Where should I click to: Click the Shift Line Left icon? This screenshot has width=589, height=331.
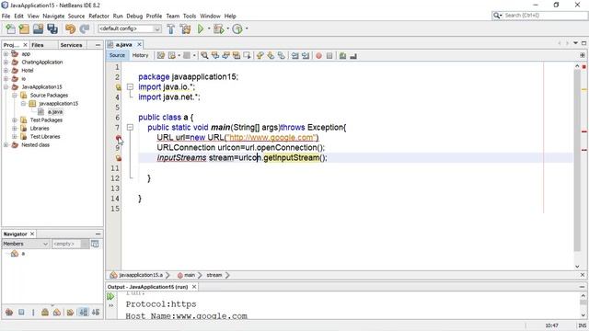pyautogui.click(x=294, y=56)
